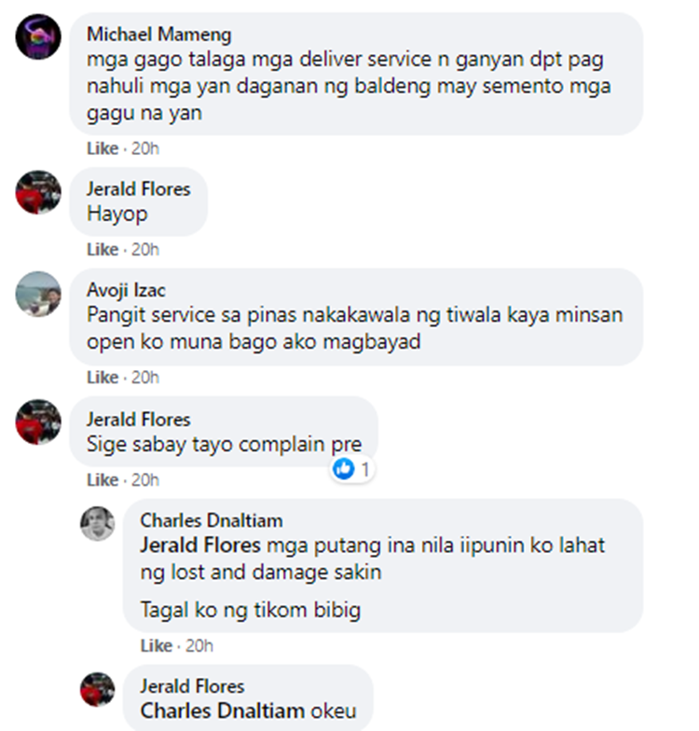The height and width of the screenshot is (731, 699).
Task: Open Michael Mameng's profile picture
Action: tap(38, 37)
